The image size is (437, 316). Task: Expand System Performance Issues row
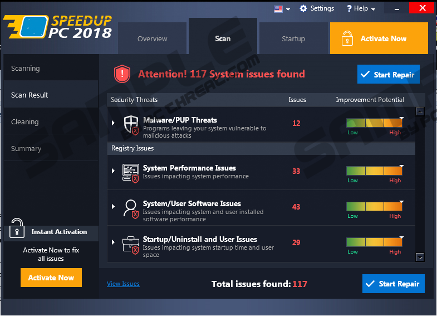click(113, 171)
